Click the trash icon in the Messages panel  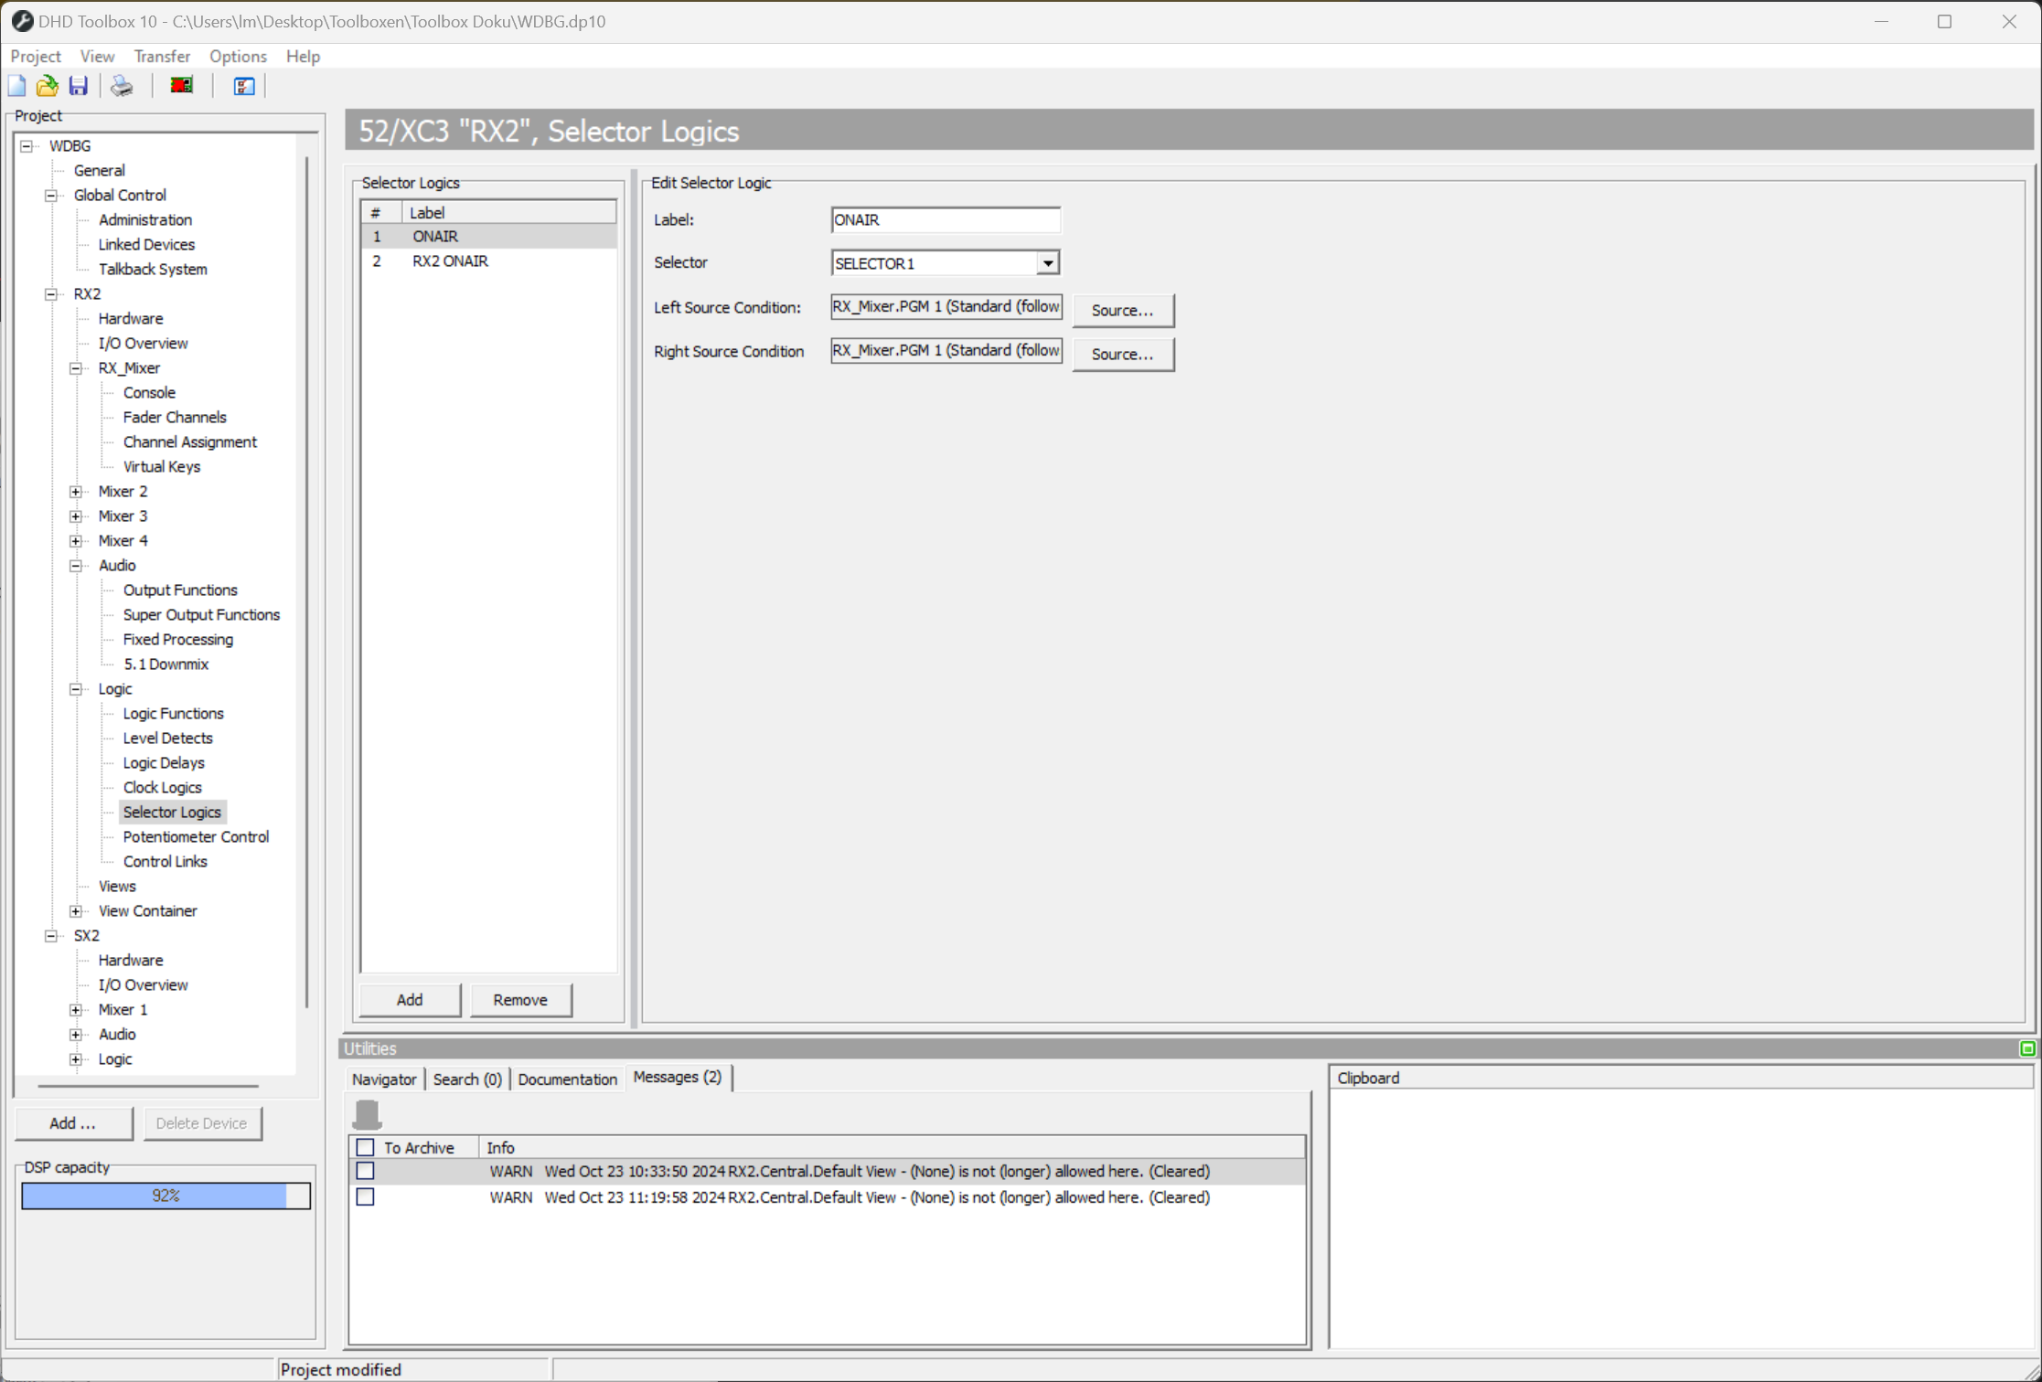click(367, 1114)
